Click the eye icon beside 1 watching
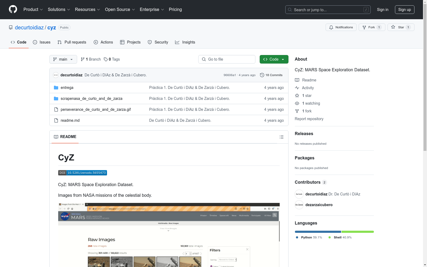Viewport: 427px width, 267px height. pos(297,103)
